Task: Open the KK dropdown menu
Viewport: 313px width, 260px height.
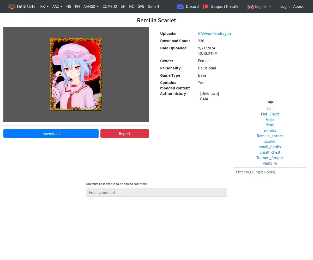Action: coord(45,6)
